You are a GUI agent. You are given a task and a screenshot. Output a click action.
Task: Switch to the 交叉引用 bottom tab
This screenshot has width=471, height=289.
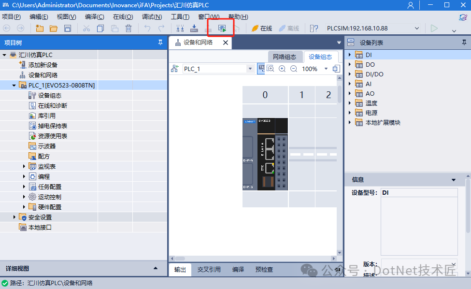(209, 270)
